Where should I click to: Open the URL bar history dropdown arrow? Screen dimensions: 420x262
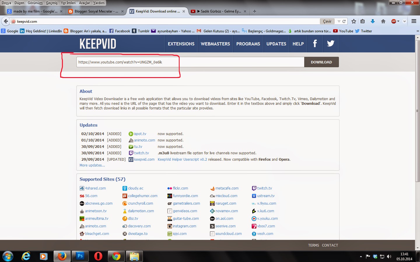coord(339,21)
